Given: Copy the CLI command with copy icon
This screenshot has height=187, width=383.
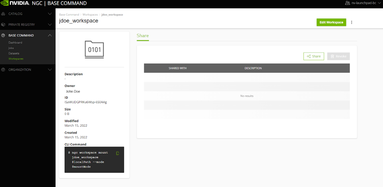Looking at the screenshot, I should [x=118, y=153].
